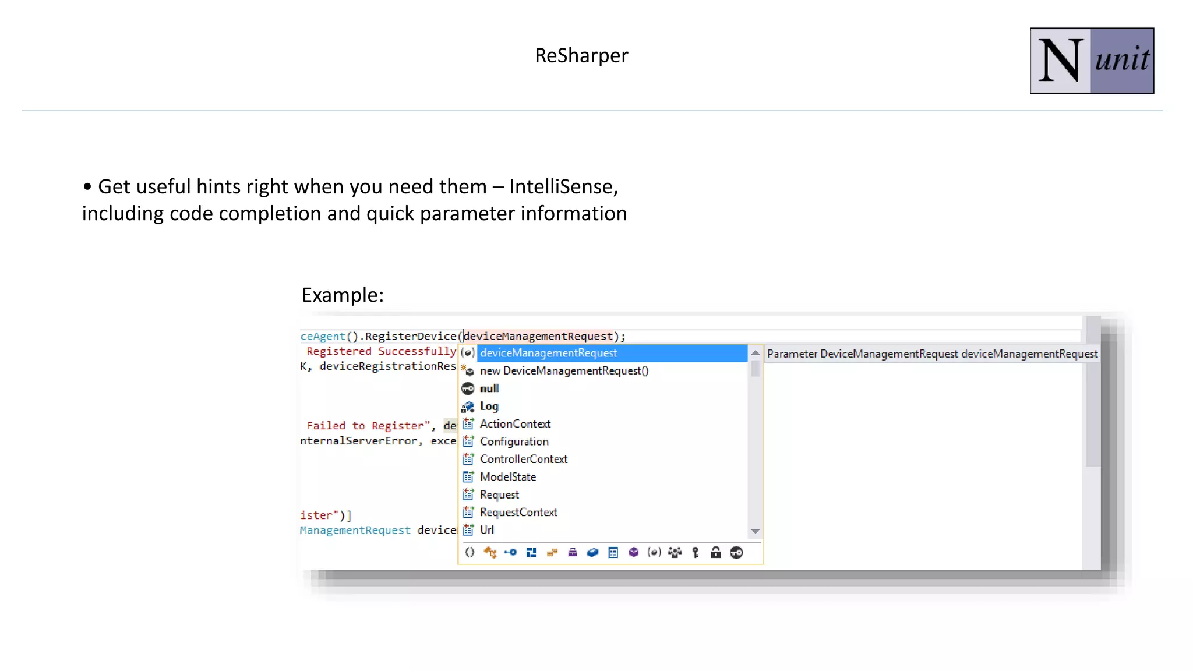This screenshot has height=671, width=1193.
Task: Click completion list scroll up arrow
Action: [756, 353]
